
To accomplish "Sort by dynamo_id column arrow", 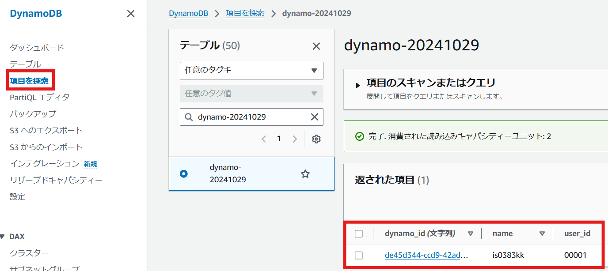I will [x=471, y=233].
